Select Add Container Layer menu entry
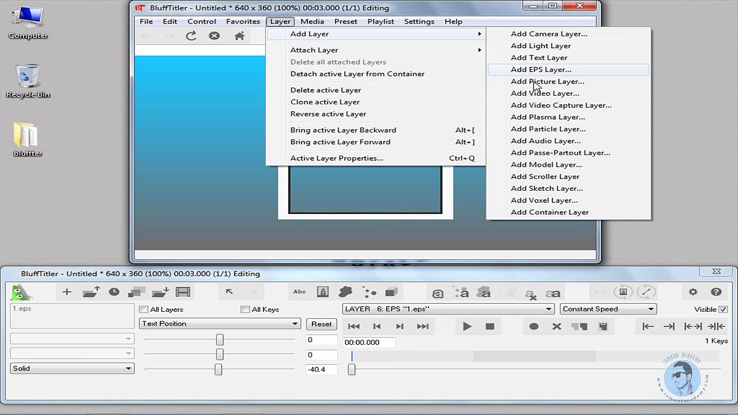The height and width of the screenshot is (415, 738). click(x=568, y=212)
